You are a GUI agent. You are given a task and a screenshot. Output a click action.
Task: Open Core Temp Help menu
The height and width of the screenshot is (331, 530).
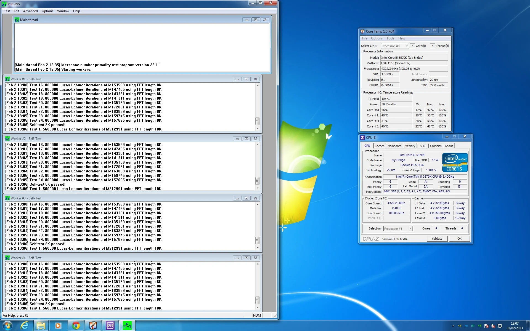tap(402, 38)
